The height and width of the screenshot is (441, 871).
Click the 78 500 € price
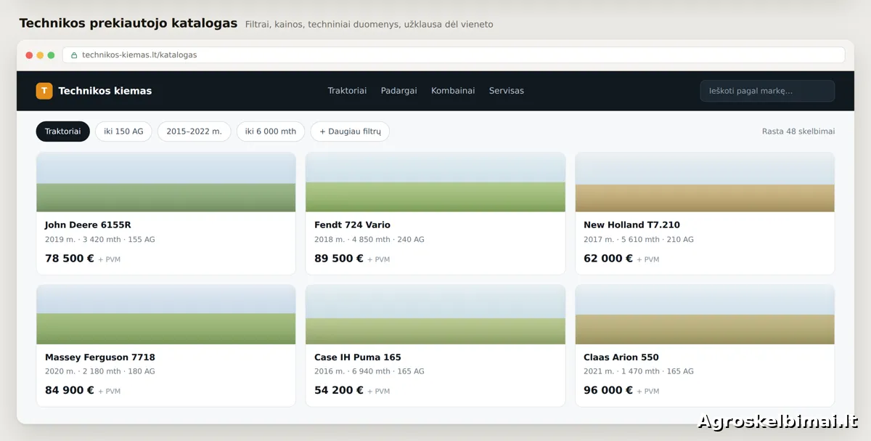70,259
